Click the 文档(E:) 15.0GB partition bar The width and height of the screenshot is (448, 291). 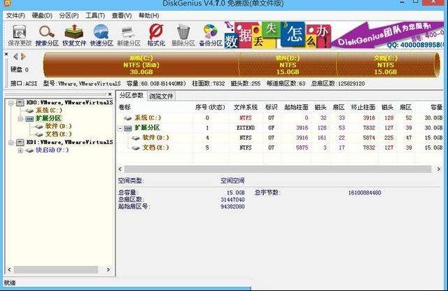click(x=386, y=65)
